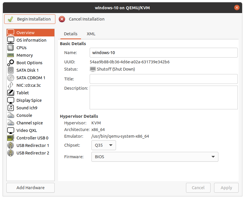Click inside the Title text field

click(x=163, y=79)
